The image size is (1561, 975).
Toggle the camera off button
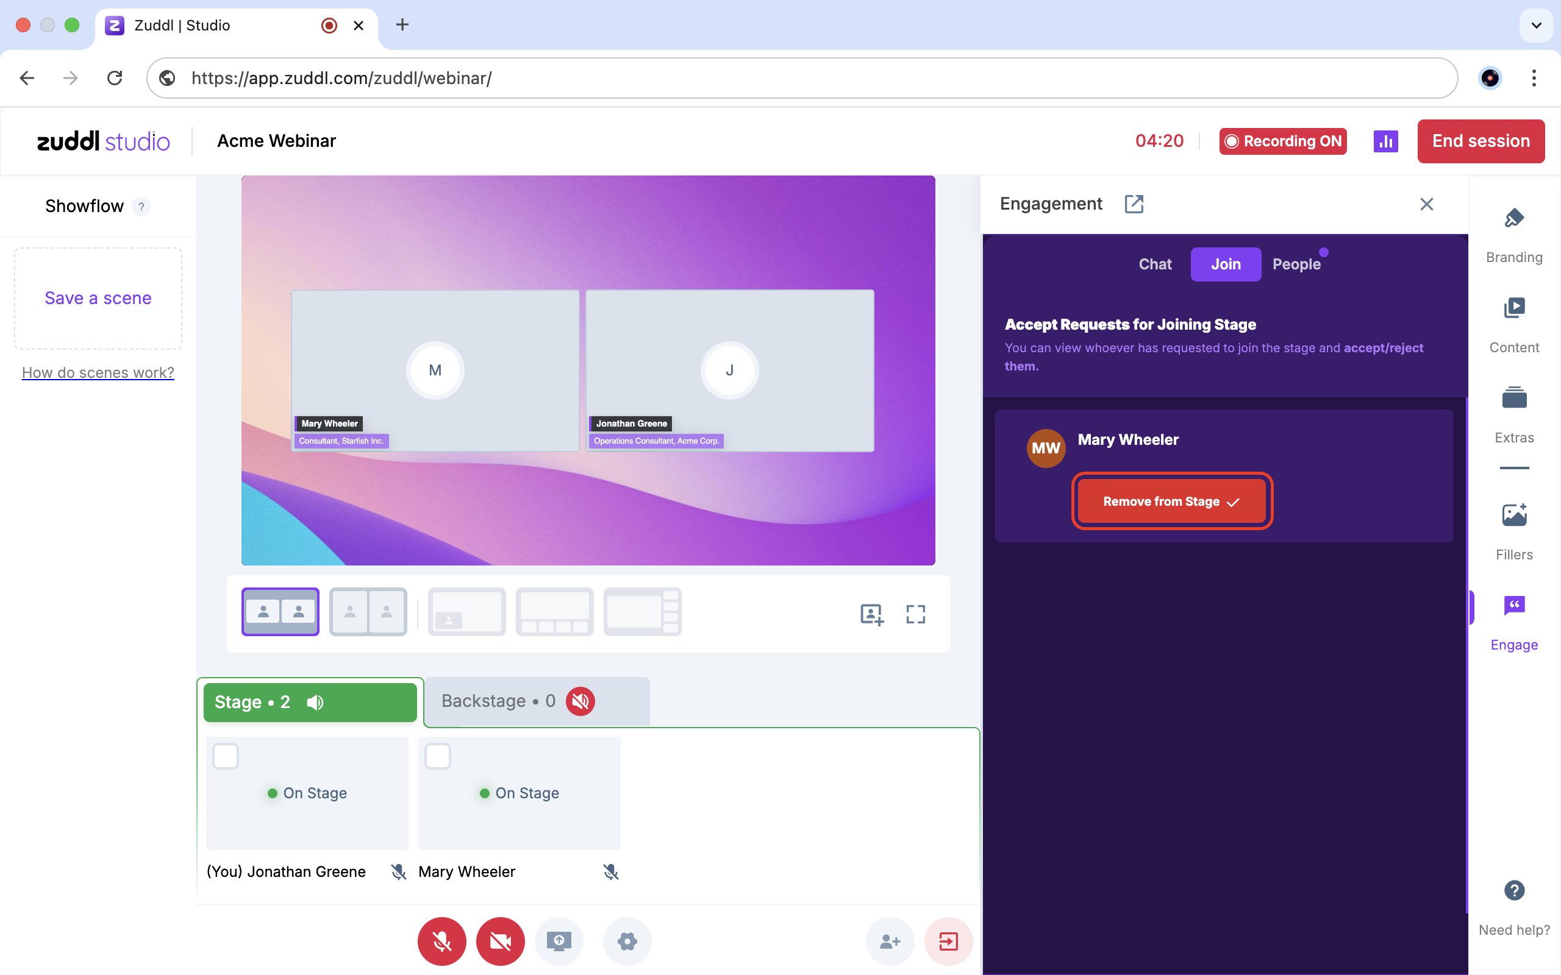[500, 941]
